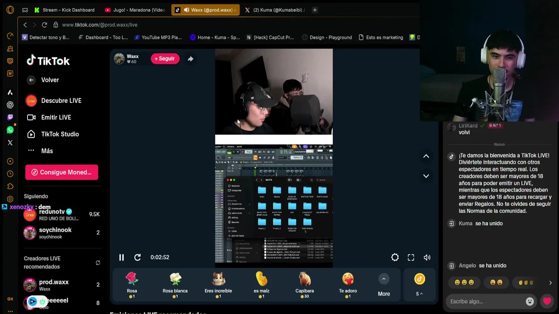Open the workspaces icon in tab bar
This screenshot has height=314, width=559.
click(x=25, y=10)
